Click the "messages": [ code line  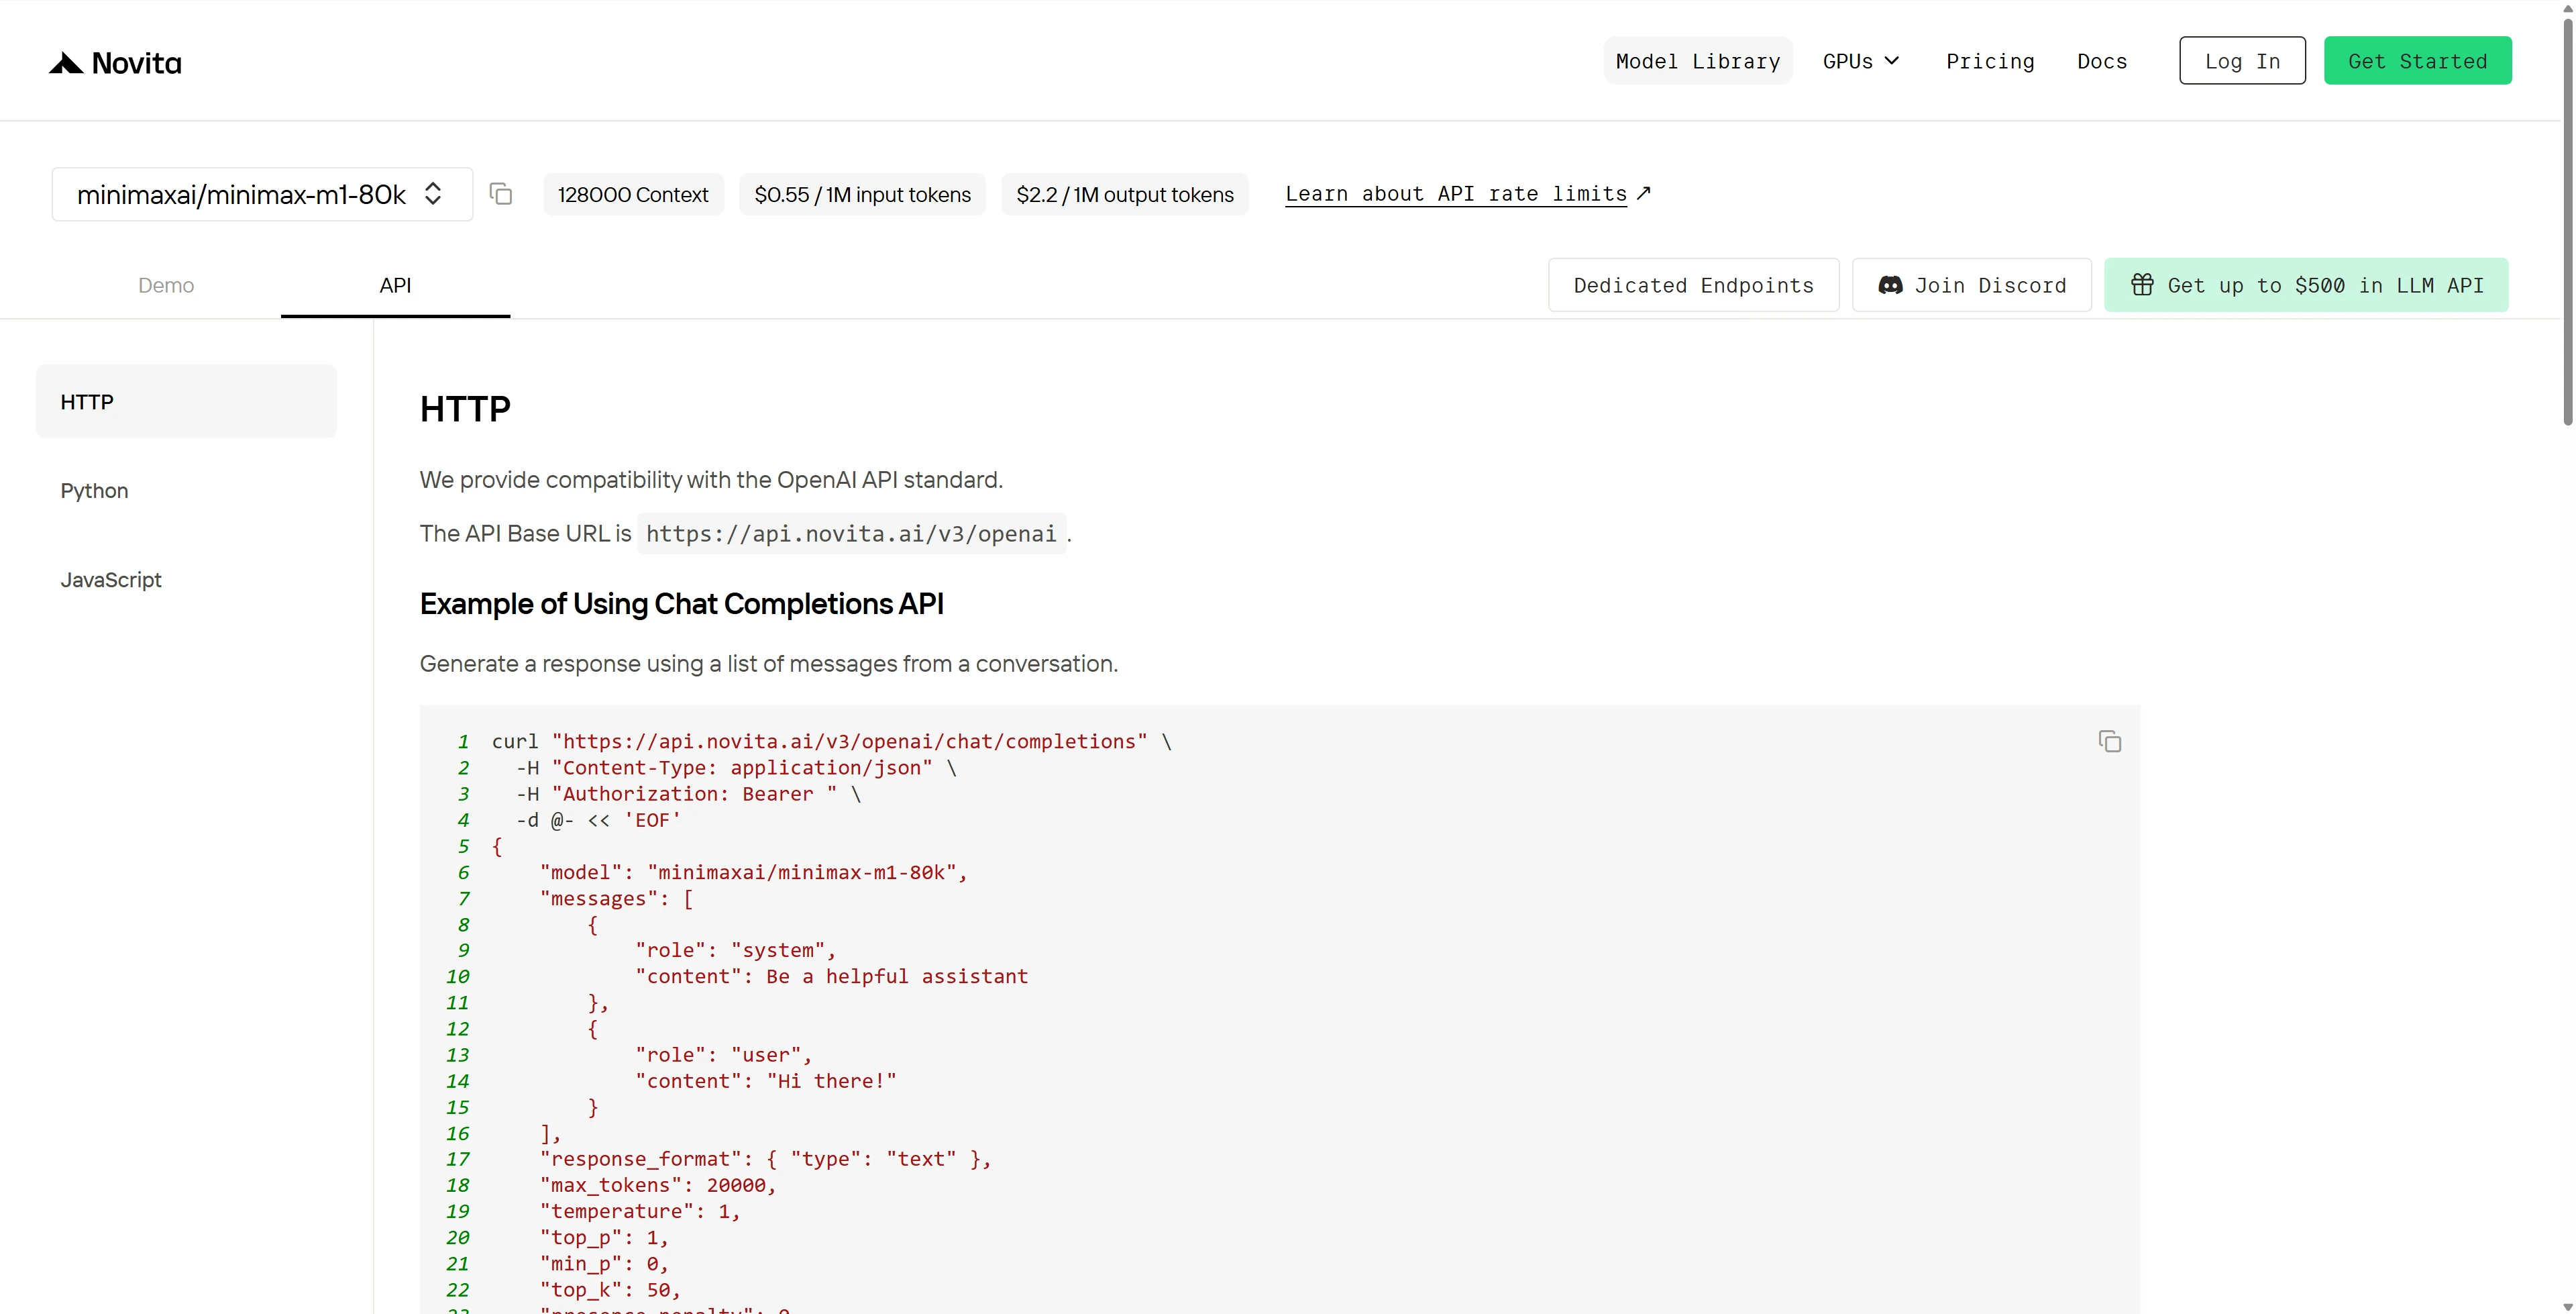[x=617, y=899]
